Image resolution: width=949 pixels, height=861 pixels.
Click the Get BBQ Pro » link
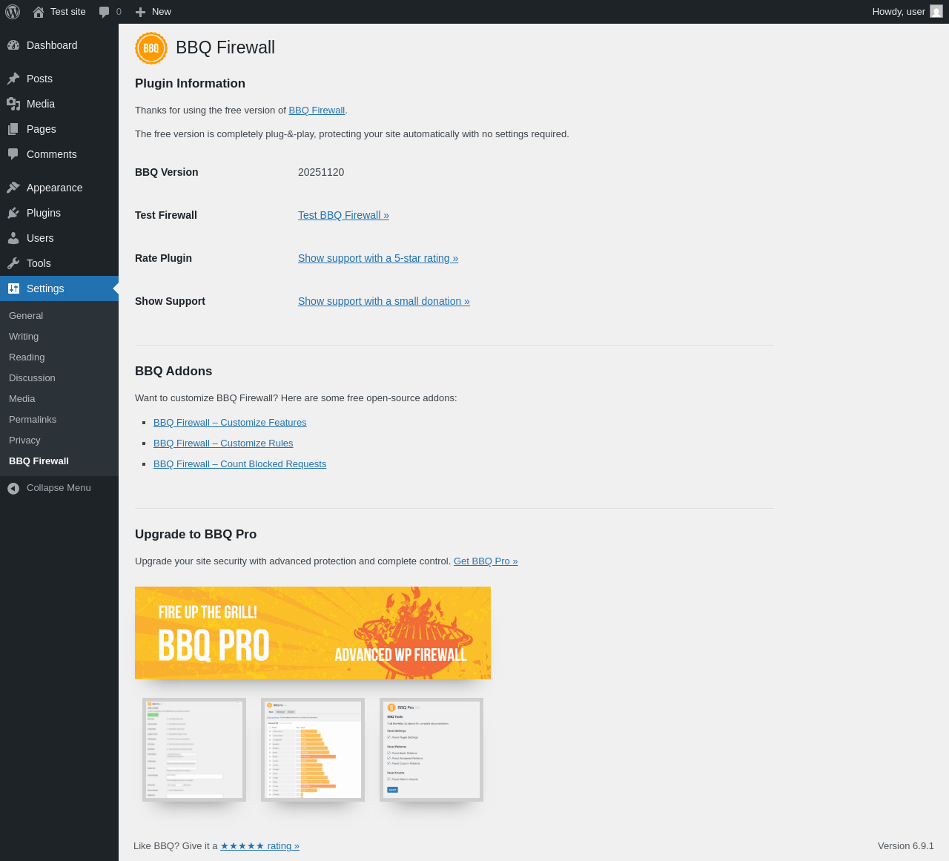coord(486,561)
